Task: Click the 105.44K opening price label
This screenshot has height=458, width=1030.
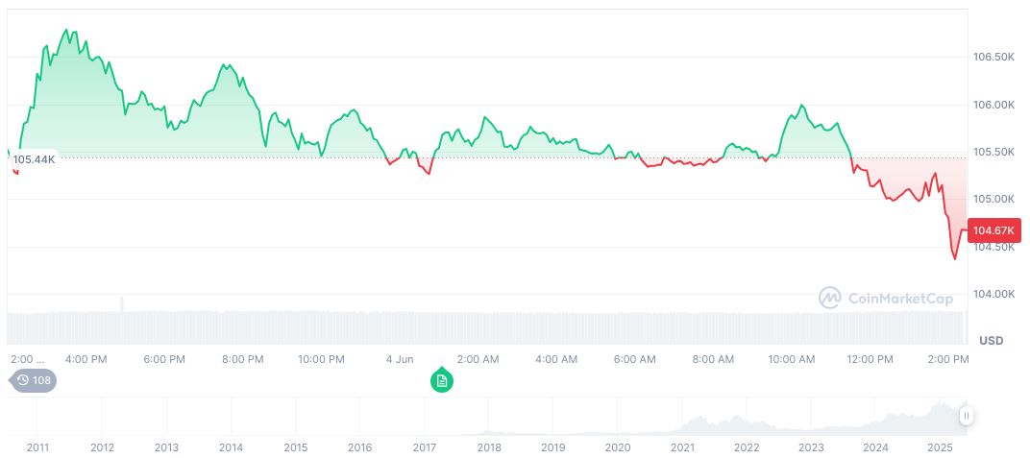Action: click(34, 158)
